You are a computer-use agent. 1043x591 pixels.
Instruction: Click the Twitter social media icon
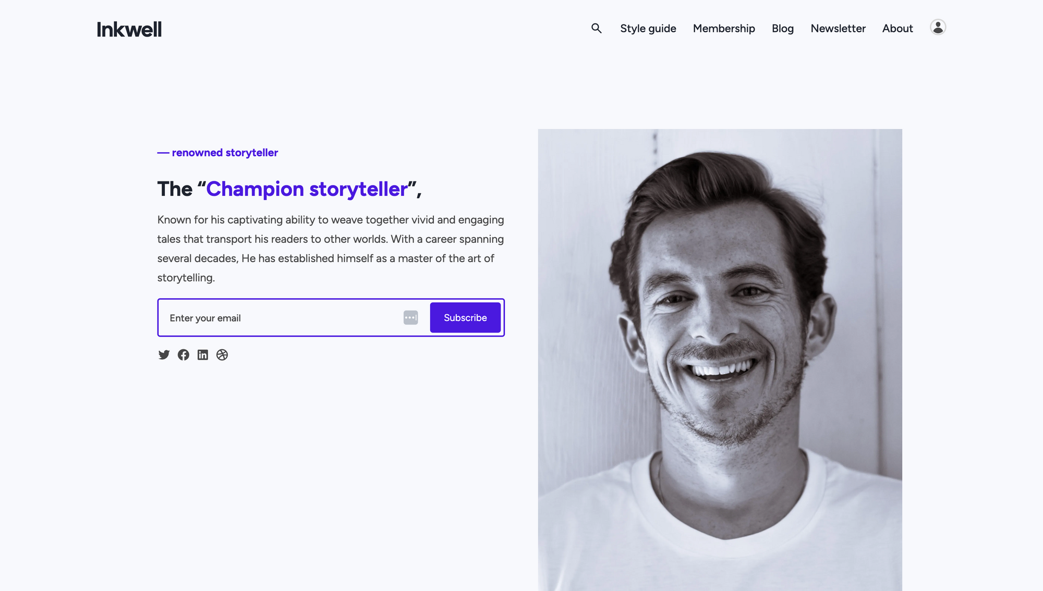(163, 355)
